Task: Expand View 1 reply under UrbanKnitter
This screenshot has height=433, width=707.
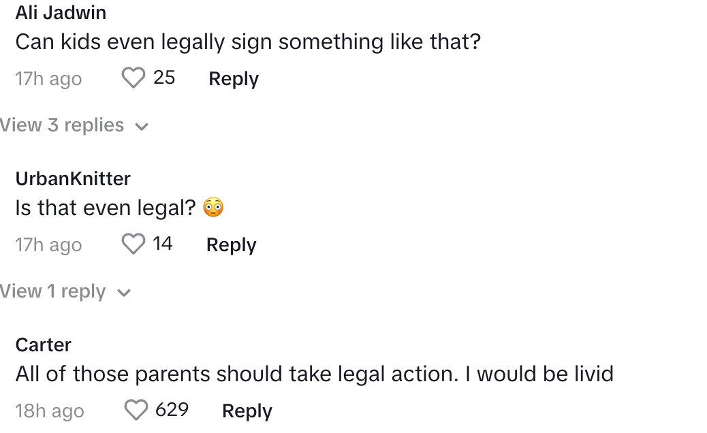Action: pos(53,291)
